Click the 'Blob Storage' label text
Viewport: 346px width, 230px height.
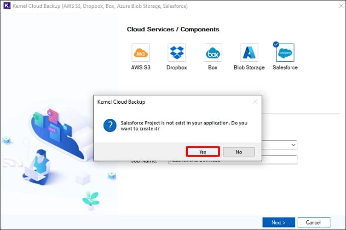coord(249,67)
